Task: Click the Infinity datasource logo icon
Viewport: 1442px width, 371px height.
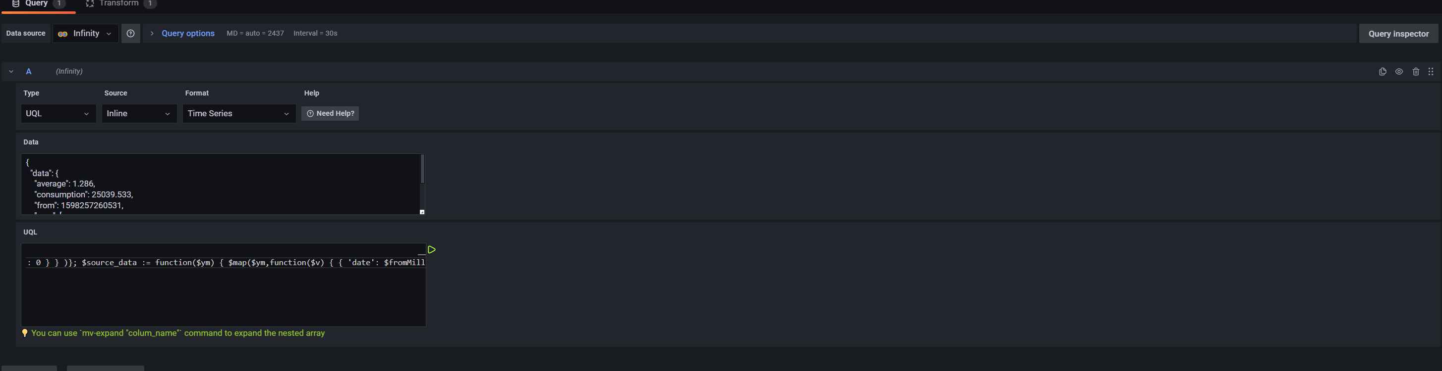Action: (x=62, y=33)
